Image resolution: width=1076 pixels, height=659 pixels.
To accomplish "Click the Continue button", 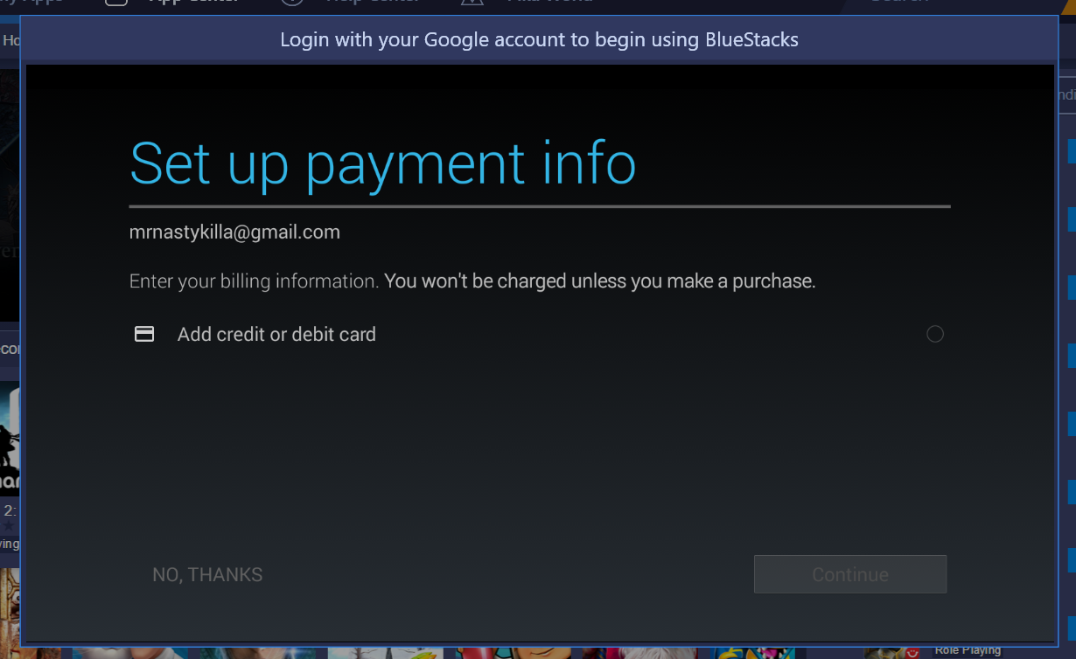I will (850, 574).
